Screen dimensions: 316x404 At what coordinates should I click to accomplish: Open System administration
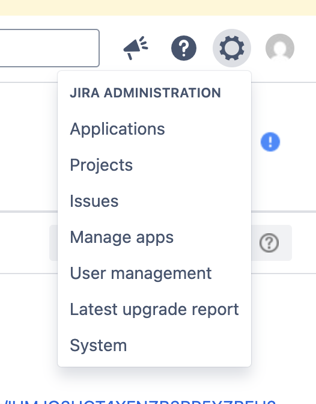[x=154, y=345]
